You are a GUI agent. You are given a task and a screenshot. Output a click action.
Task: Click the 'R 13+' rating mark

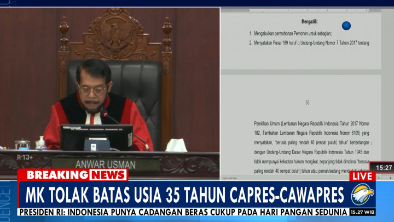(x=25, y=157)
